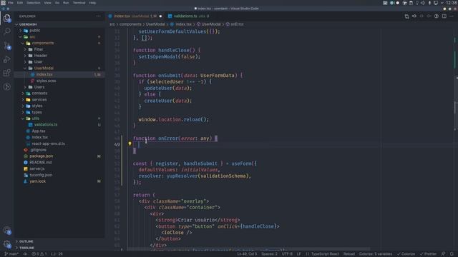
Task: Open the Explorer view in the activity bar
Action: [x=7, y=19]
